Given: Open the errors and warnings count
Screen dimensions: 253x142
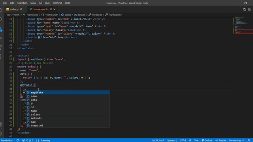Looking at the screenshot, I should click(28, 140).
